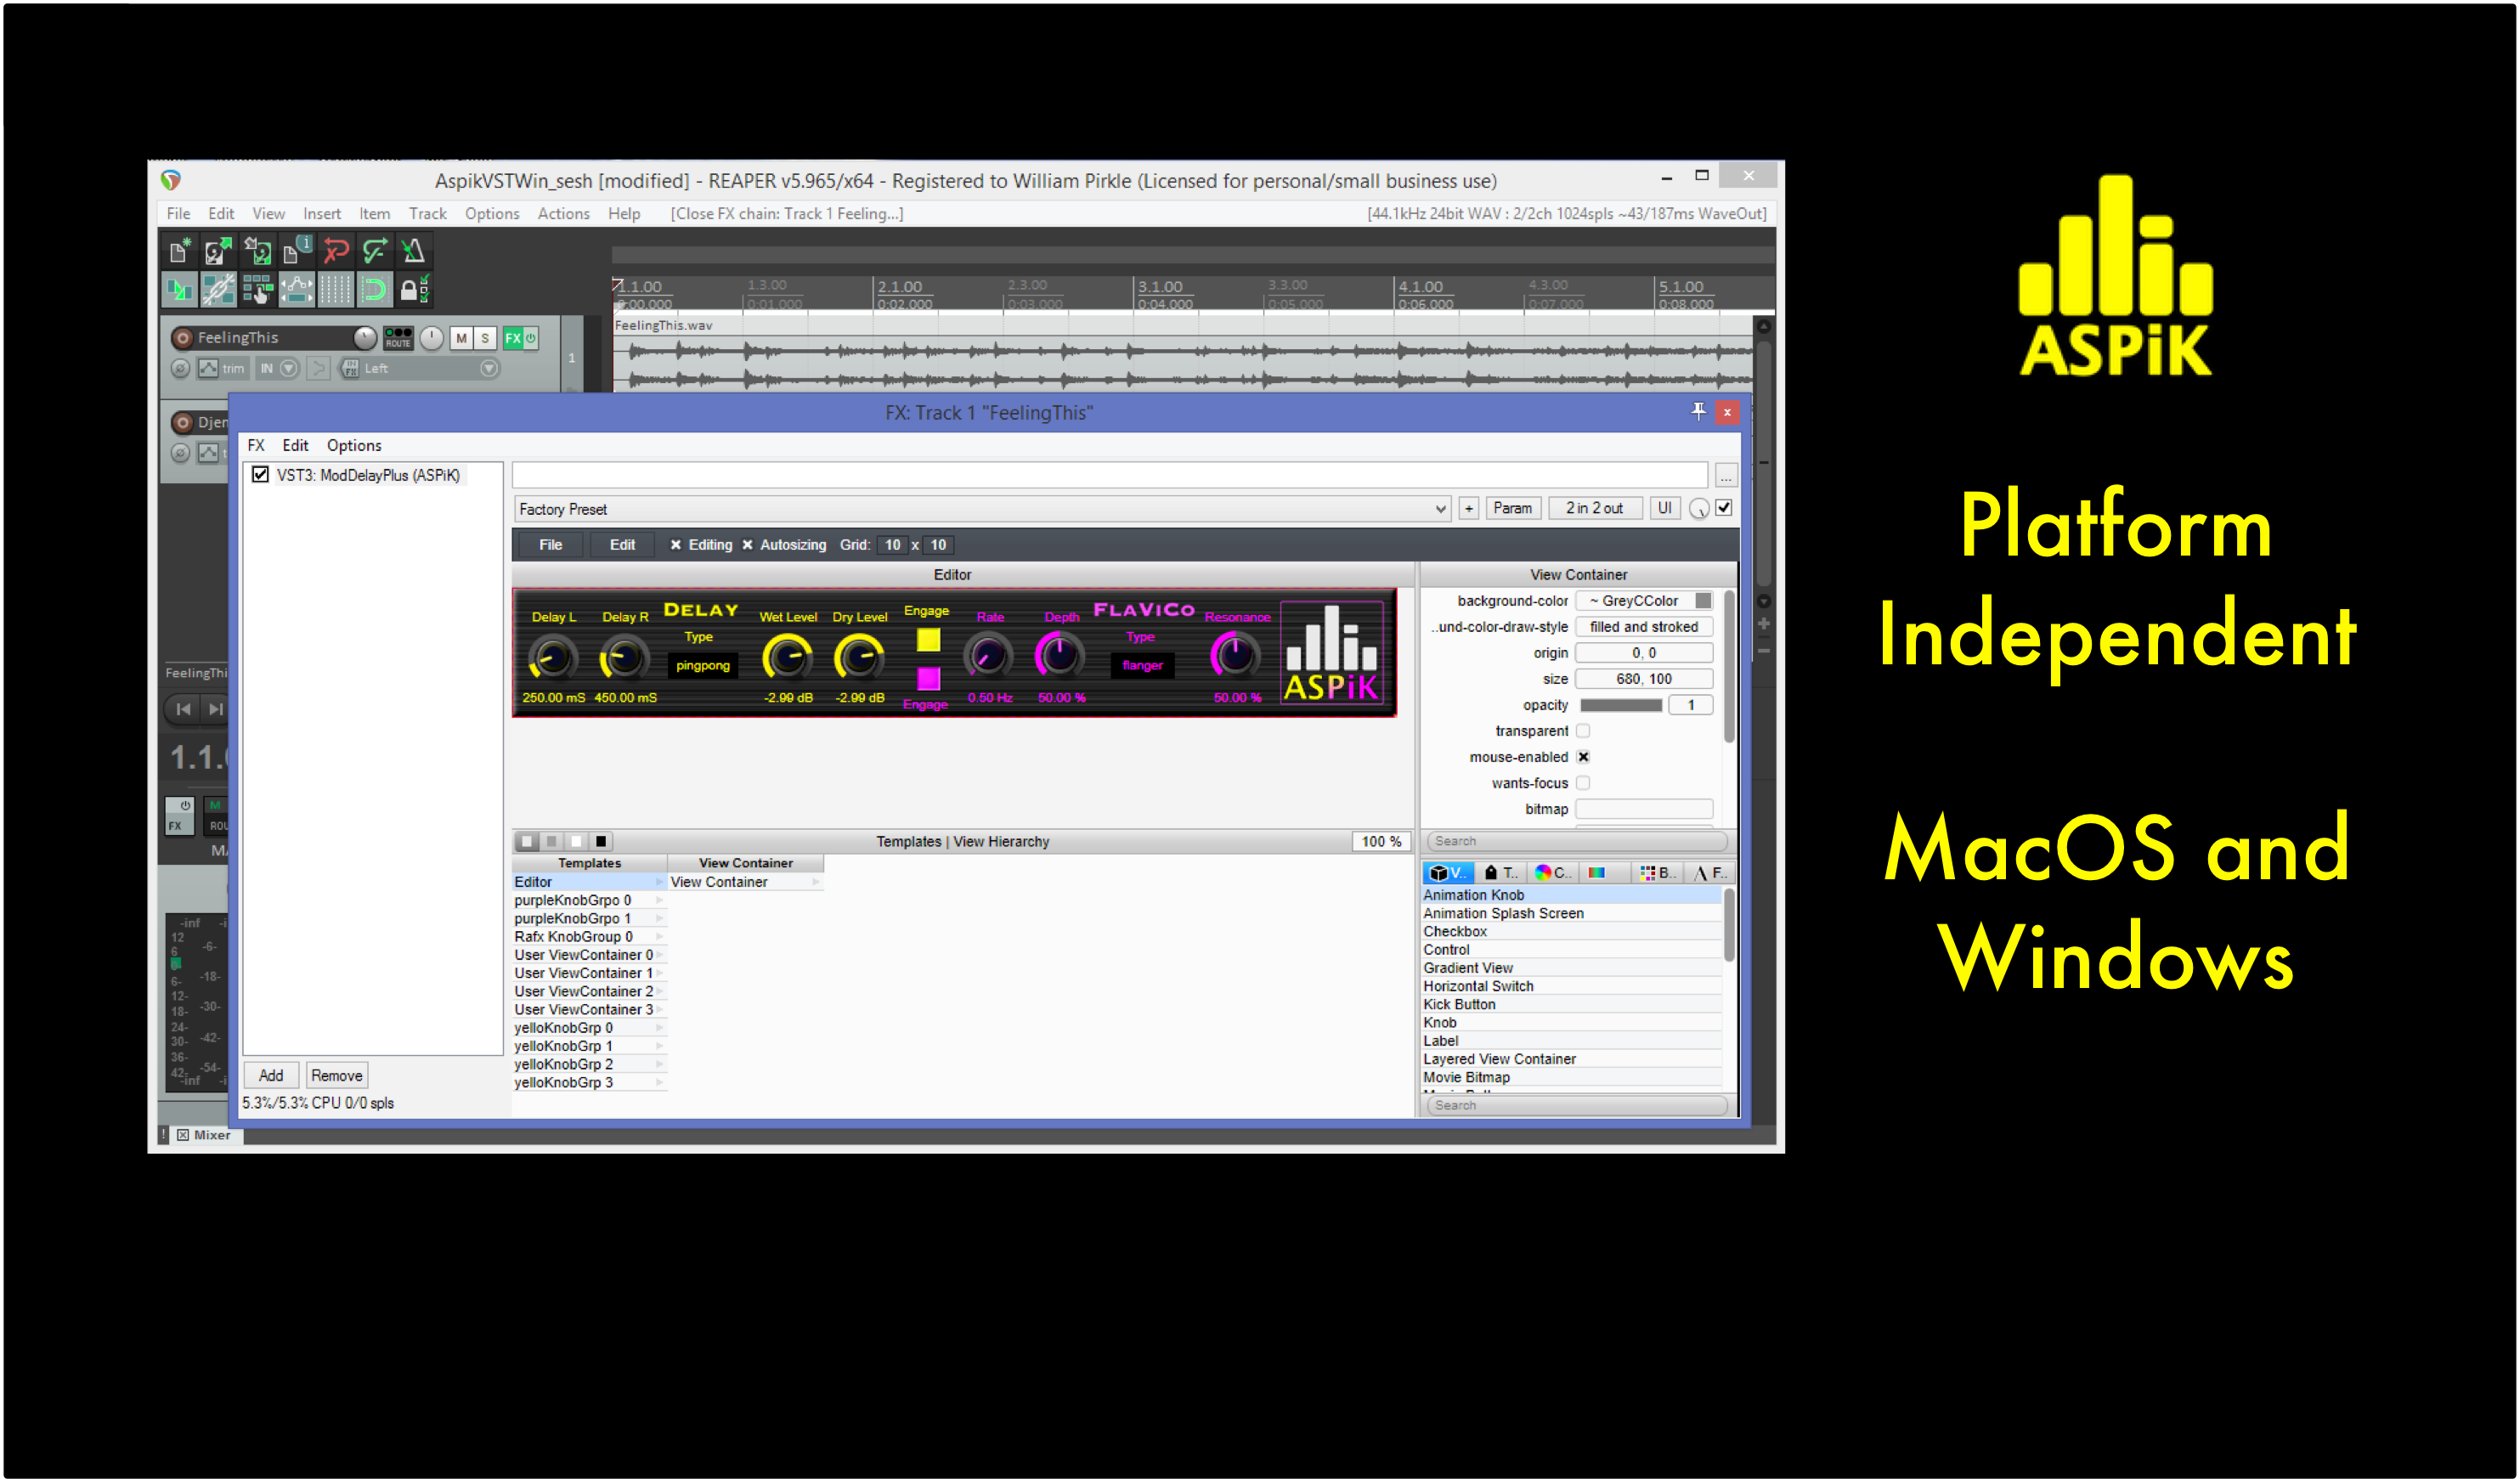Click the UI button

click(1664, 508)
